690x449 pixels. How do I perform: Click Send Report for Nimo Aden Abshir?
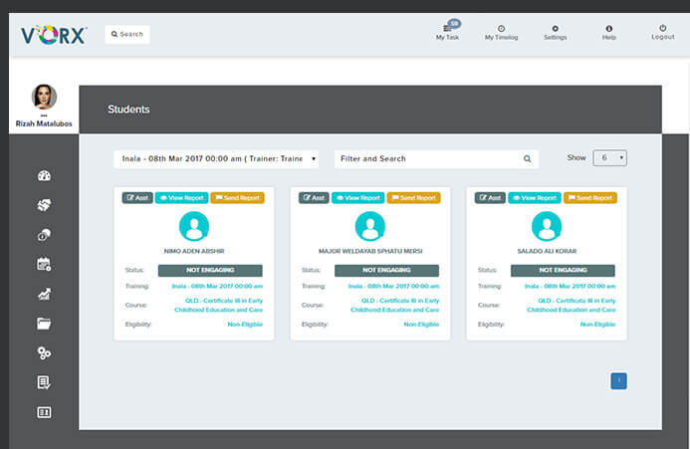238,198
